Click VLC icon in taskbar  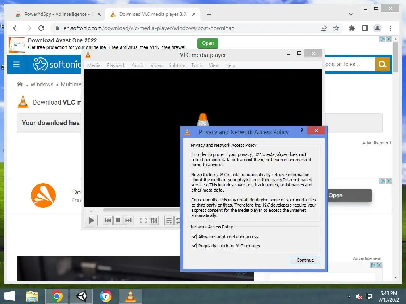coord(130,296)
